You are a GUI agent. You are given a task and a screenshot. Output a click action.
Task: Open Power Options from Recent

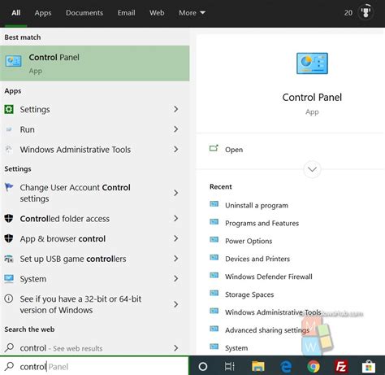249,241
